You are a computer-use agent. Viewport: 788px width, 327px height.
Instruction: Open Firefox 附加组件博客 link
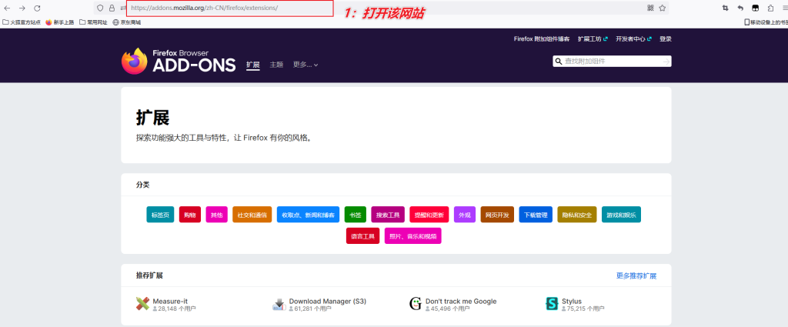tap(542, 38)
